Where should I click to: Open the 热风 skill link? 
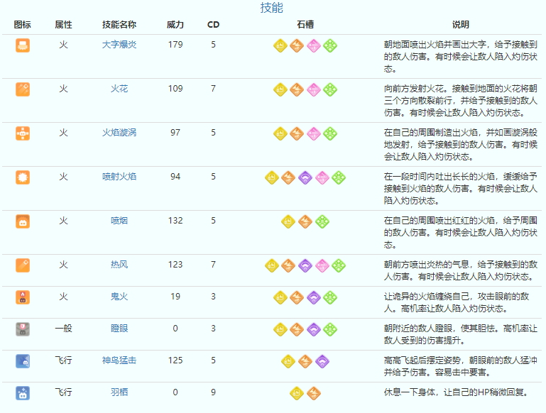coord(119,265)
